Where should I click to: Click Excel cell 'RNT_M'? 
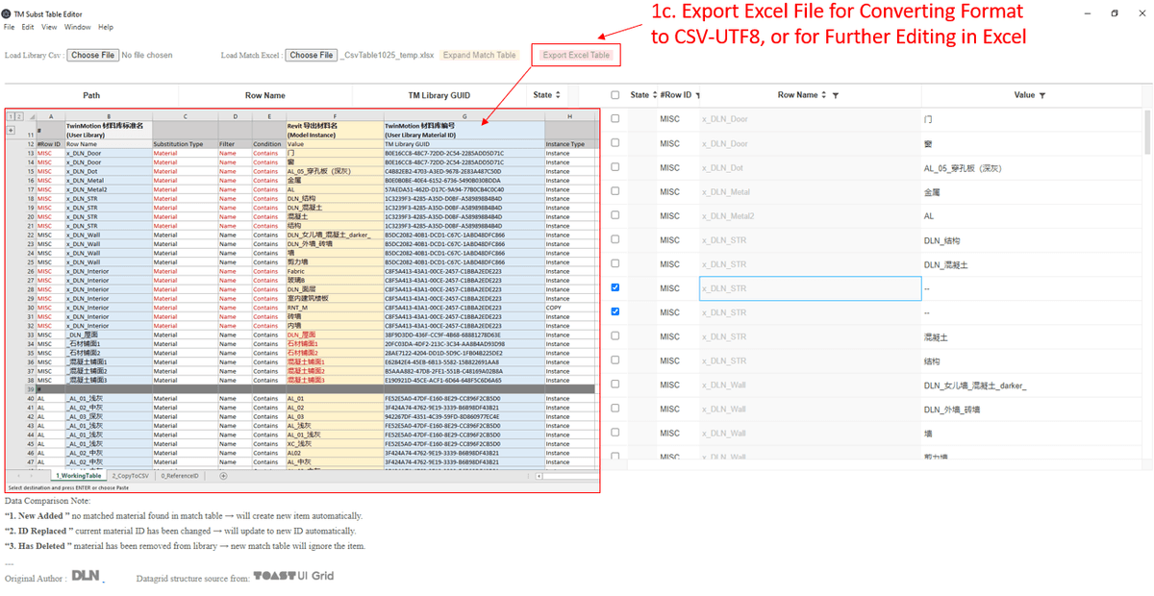(335, 308)
